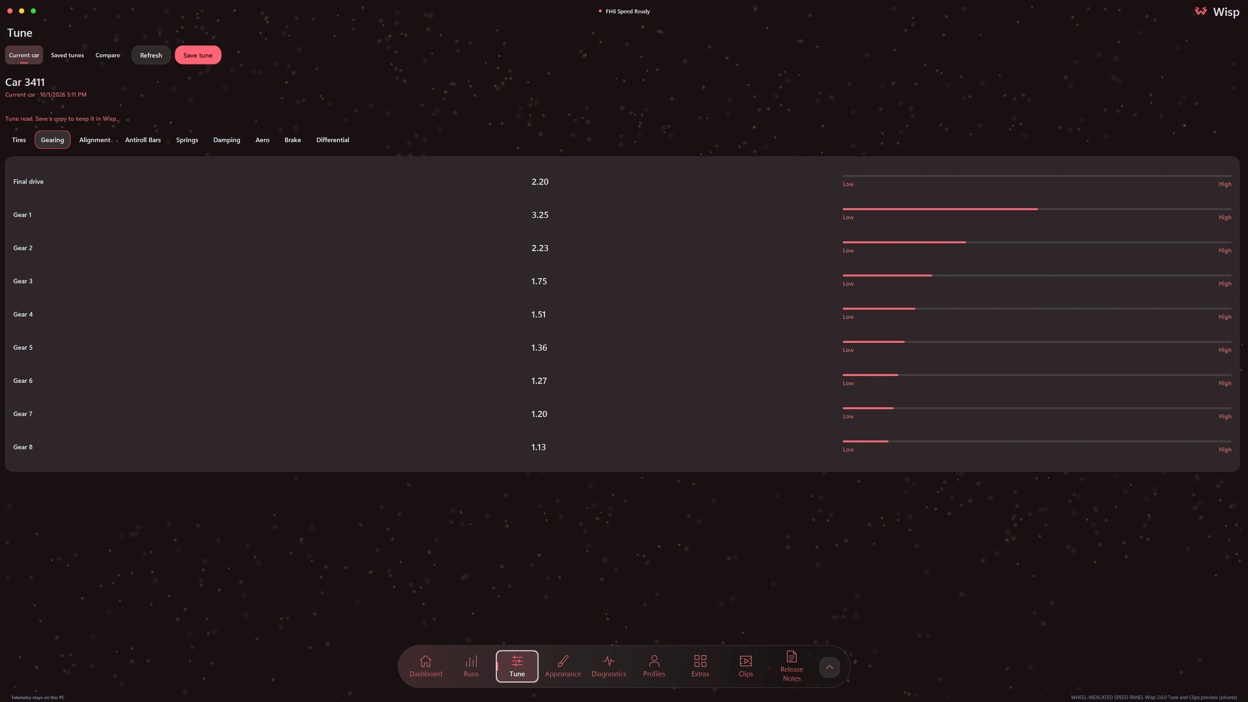Click the Gear 4 slider bar
This screenshot has width=1248, height=702.
[x=1037, y=308]
